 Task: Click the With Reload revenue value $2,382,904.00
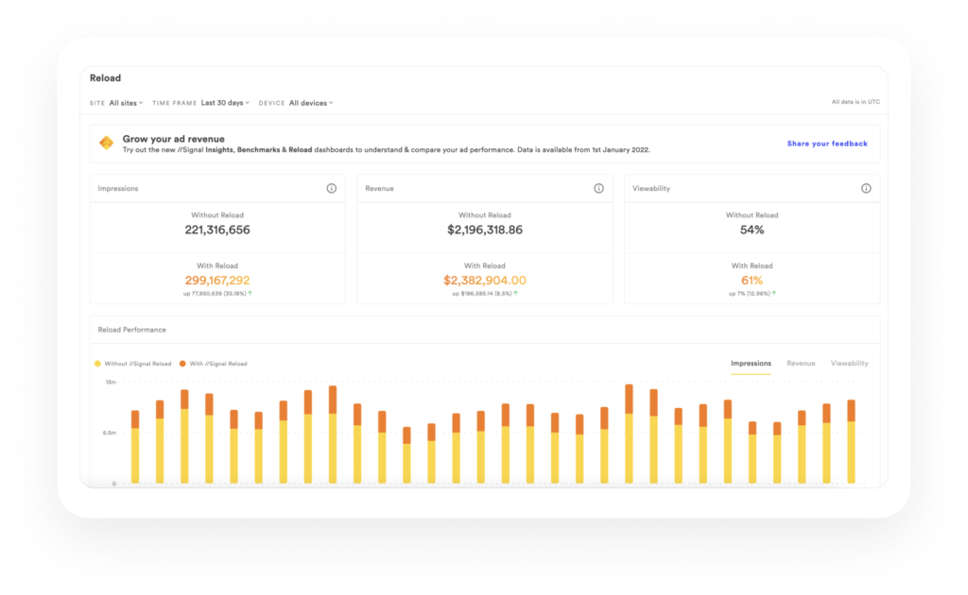click(x=484, y=280)
